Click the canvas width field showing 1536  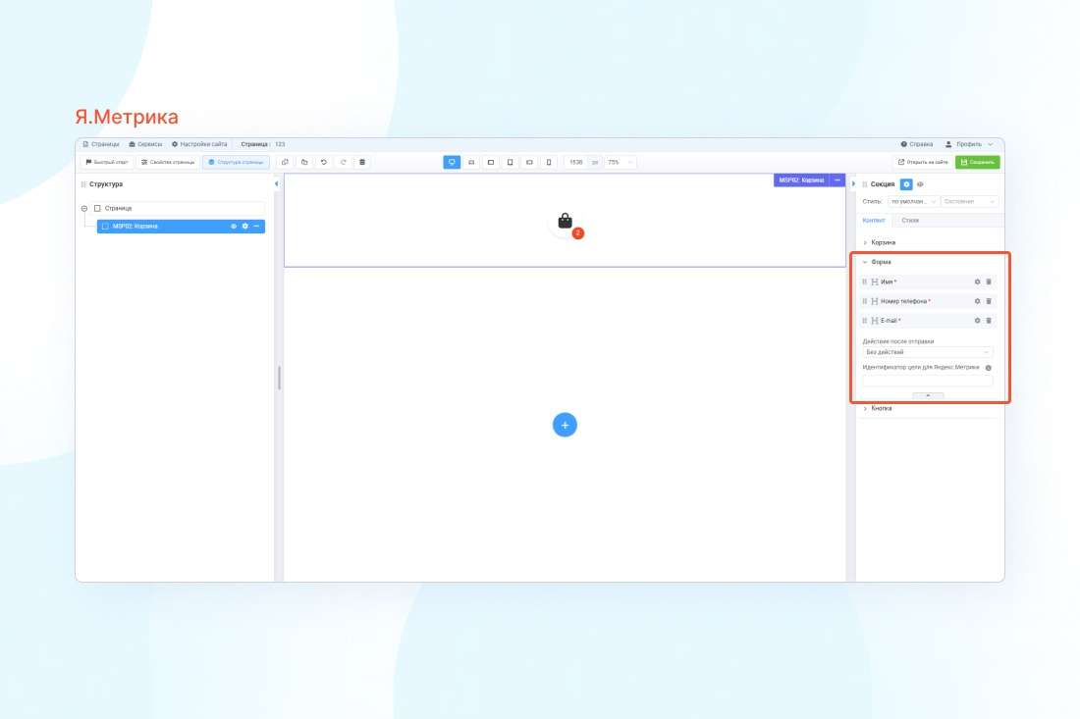576,163
